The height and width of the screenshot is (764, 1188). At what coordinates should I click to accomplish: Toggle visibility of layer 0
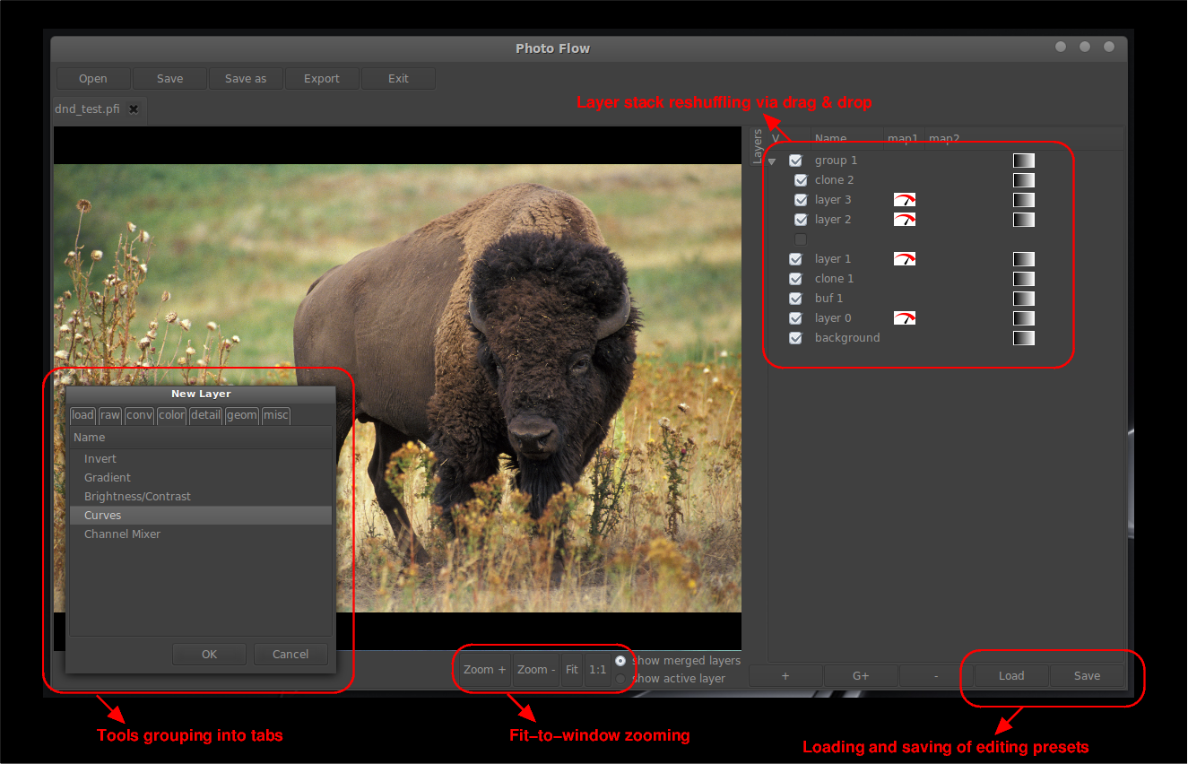tap(795, 318)
